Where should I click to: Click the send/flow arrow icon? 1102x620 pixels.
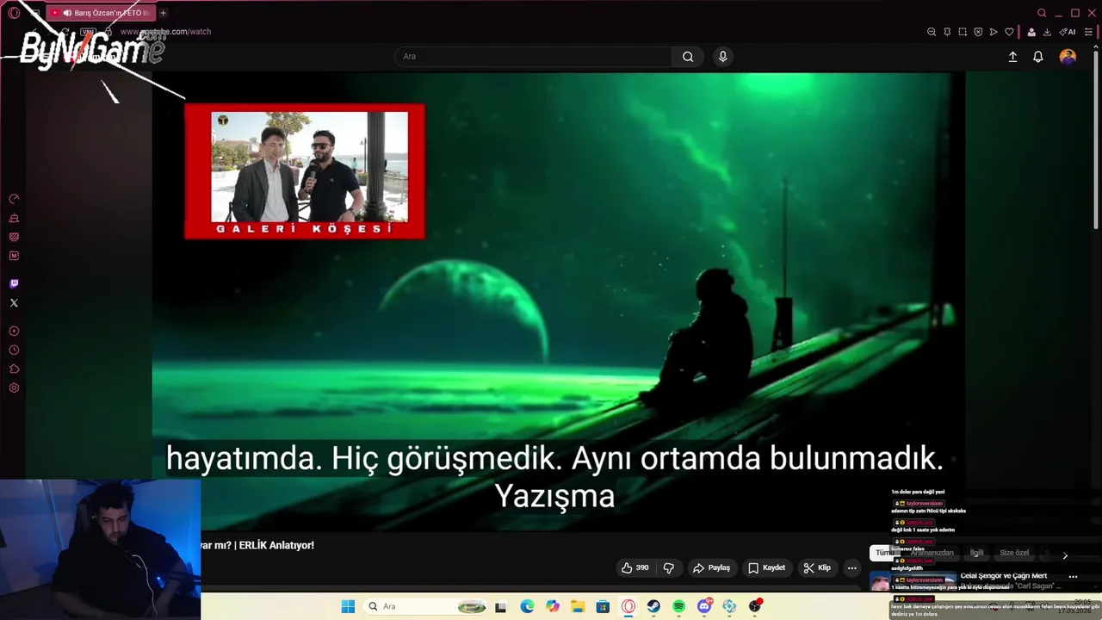coord(994,32)
